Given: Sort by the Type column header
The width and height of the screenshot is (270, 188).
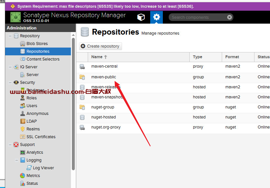Looking at the screenshot, I should (x=206, y=57).
